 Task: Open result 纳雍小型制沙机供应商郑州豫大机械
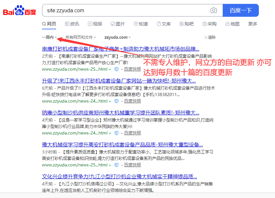coord(120,113)
